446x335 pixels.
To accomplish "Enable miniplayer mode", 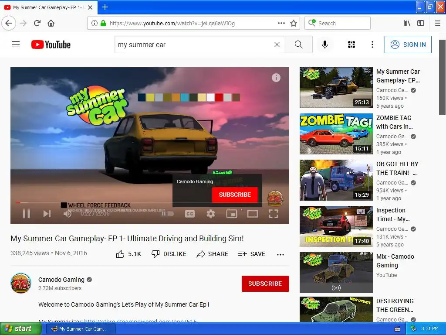I will 232,214.
